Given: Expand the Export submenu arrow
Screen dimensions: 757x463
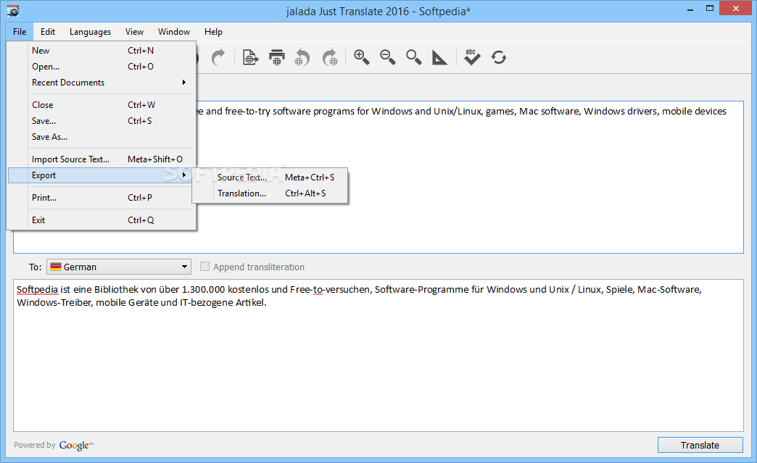Looking at the screenshot, I should click(184, 175).
